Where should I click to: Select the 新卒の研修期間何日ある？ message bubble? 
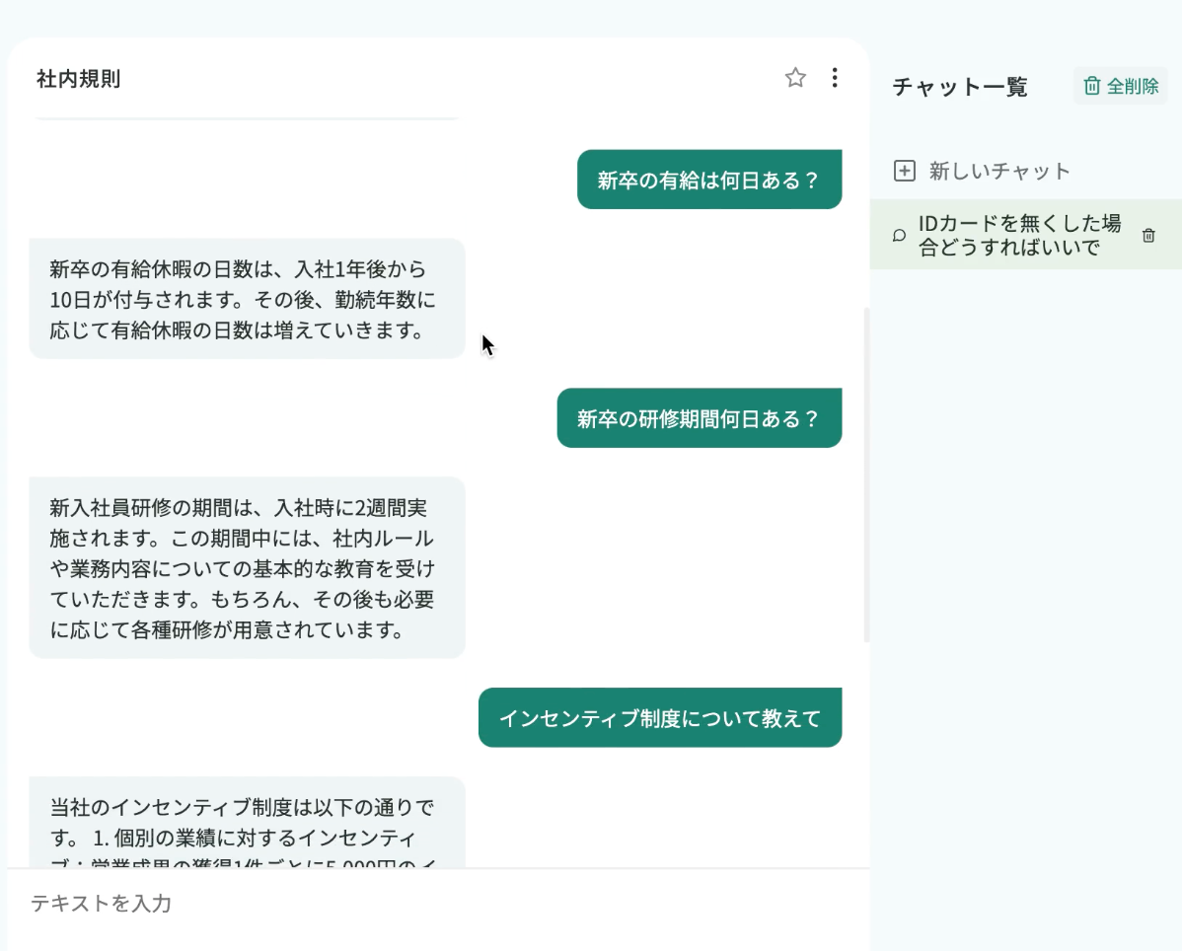point(699,419)
